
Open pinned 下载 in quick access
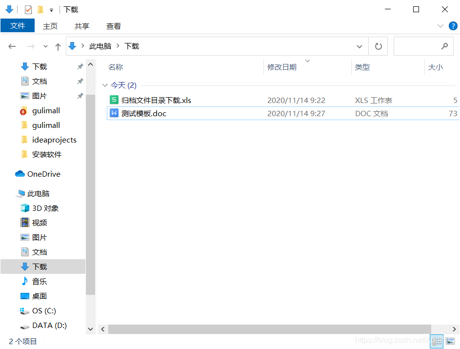(40, 67)
